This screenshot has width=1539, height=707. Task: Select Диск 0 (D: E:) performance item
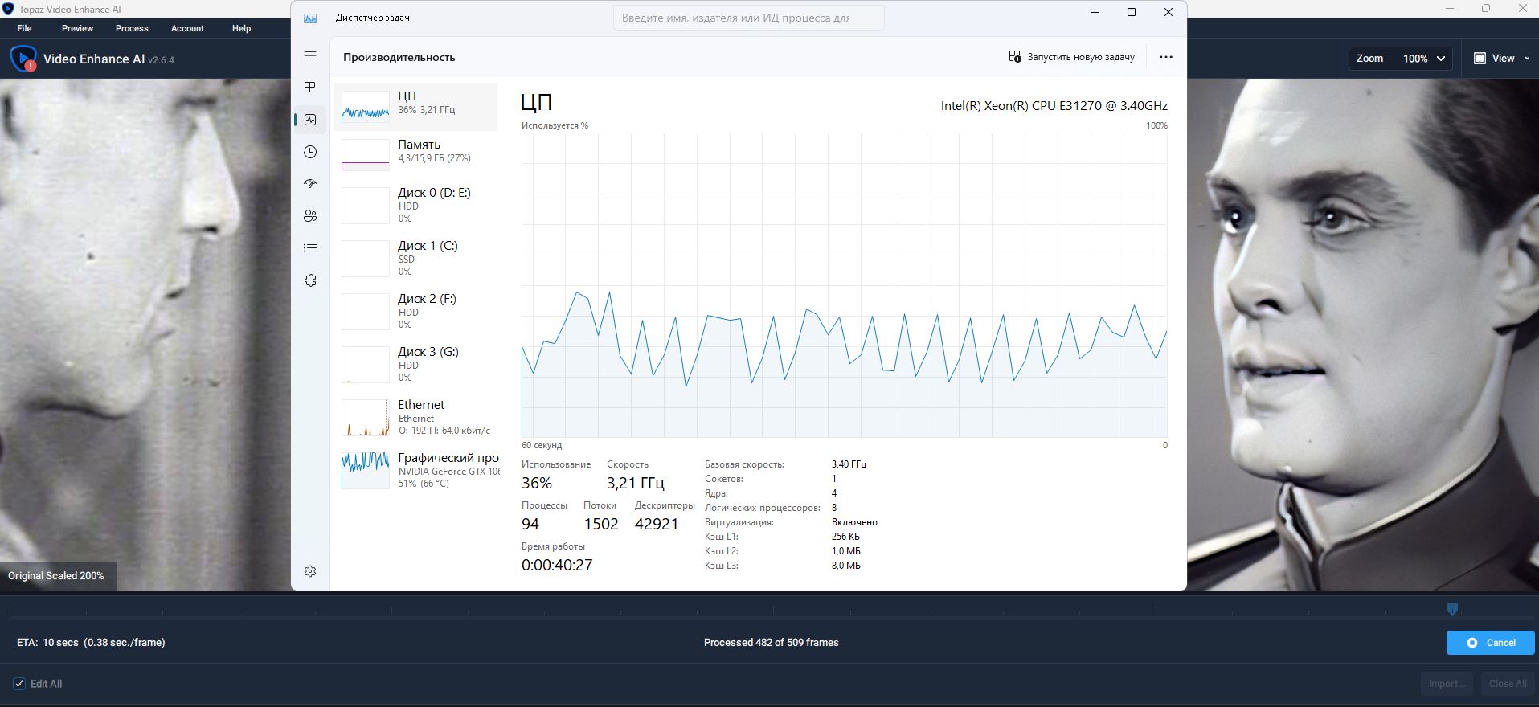click(x=415, y=205)
